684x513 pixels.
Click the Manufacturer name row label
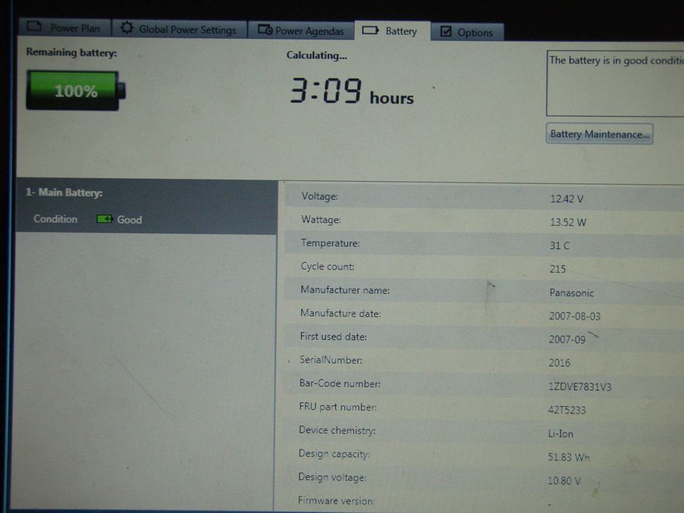pos(345,289)
